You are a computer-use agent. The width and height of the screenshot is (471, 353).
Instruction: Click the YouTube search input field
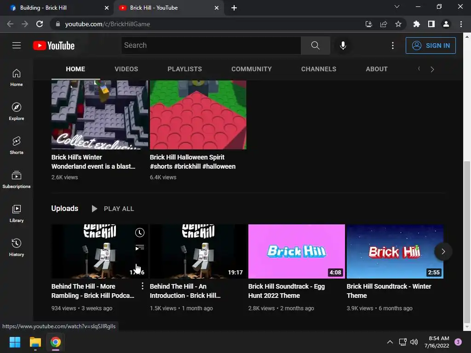coord(211,46)
